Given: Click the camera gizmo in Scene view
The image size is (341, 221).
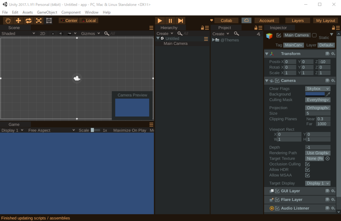Looking at the screenshot, I should [77, 78].
